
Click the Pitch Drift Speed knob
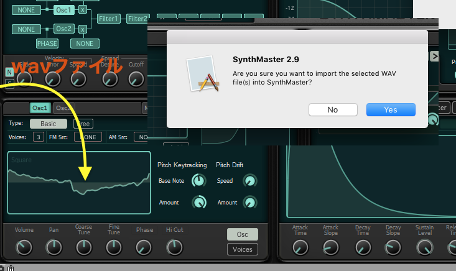[250, 181]
